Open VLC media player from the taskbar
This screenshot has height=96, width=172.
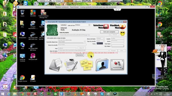coord(75,94)
